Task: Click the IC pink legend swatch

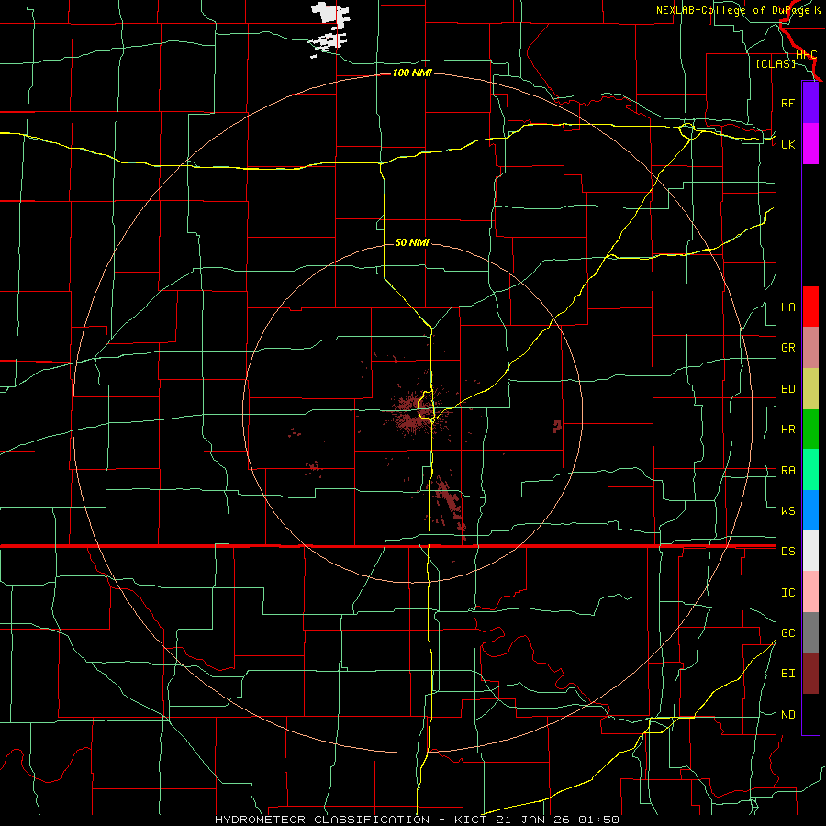Action: click(x=810, y=592)
